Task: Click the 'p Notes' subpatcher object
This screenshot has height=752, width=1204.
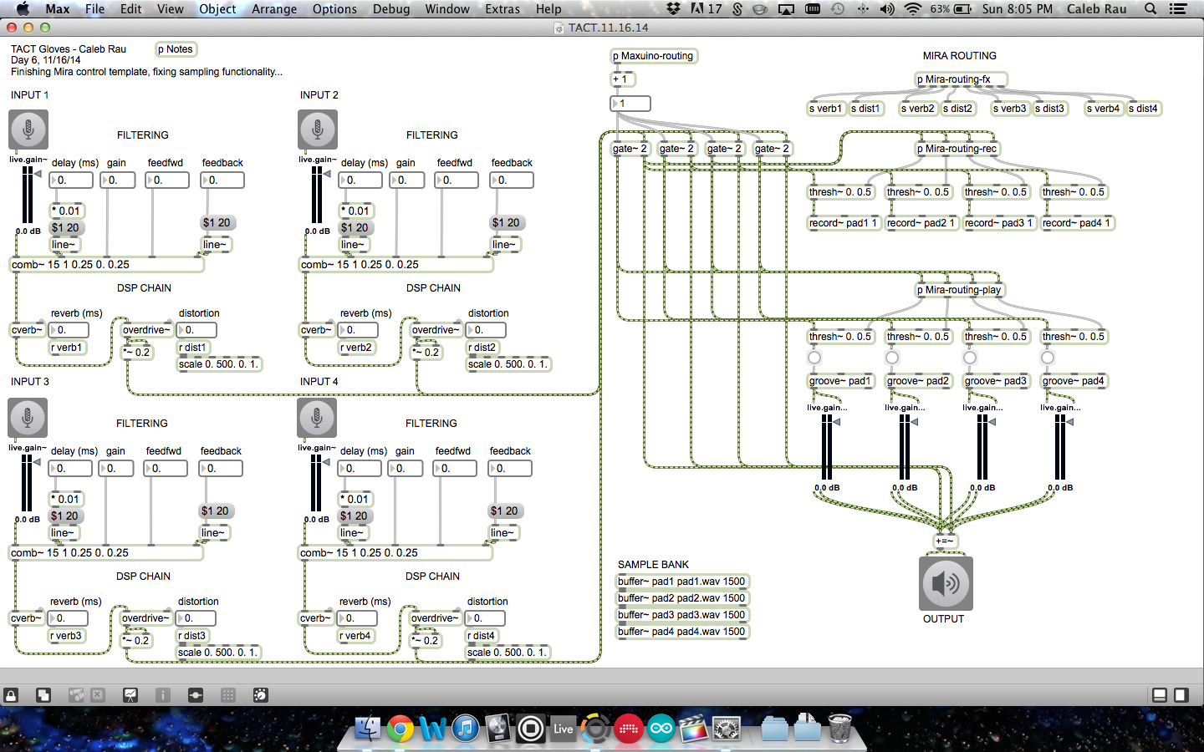Action: tap(176, 49)
